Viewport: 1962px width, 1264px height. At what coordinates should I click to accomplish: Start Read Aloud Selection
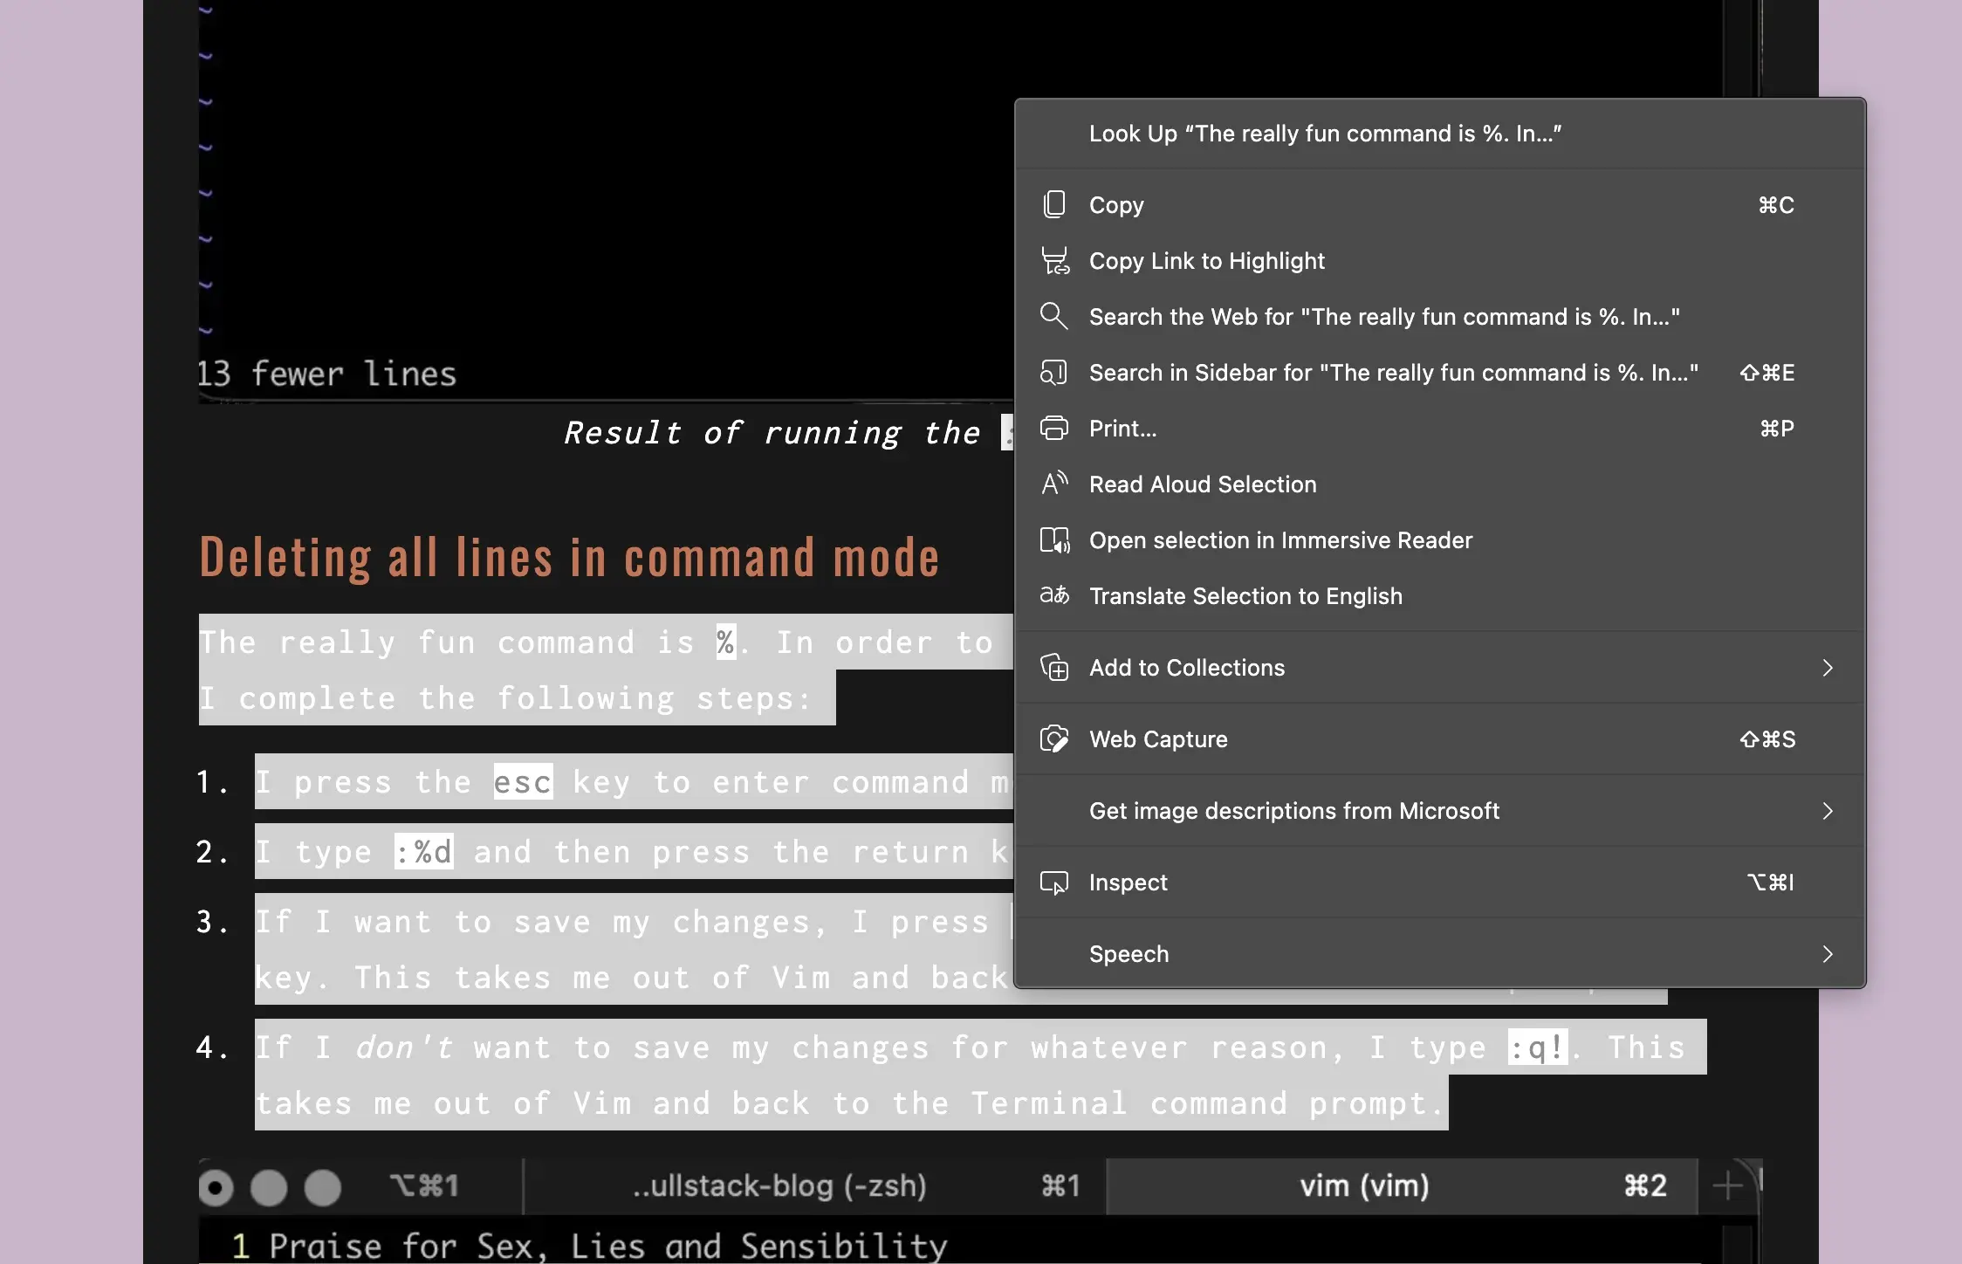tap(1440, 484)
